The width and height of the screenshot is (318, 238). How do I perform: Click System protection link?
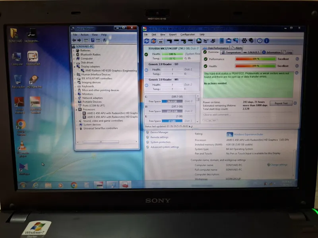(161, 142)
